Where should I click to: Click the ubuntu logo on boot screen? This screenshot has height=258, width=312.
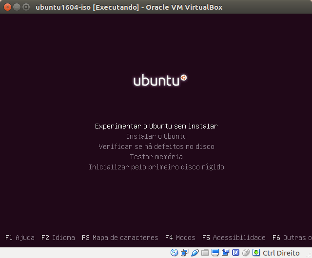160,80
